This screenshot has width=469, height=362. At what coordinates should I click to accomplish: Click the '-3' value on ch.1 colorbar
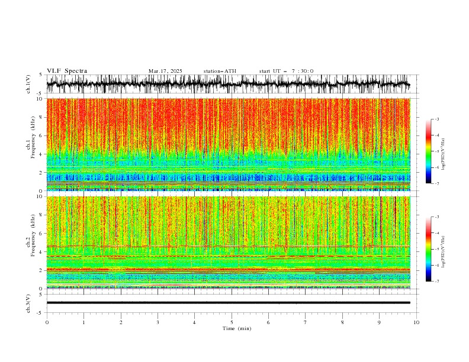[x=436, y=119]
